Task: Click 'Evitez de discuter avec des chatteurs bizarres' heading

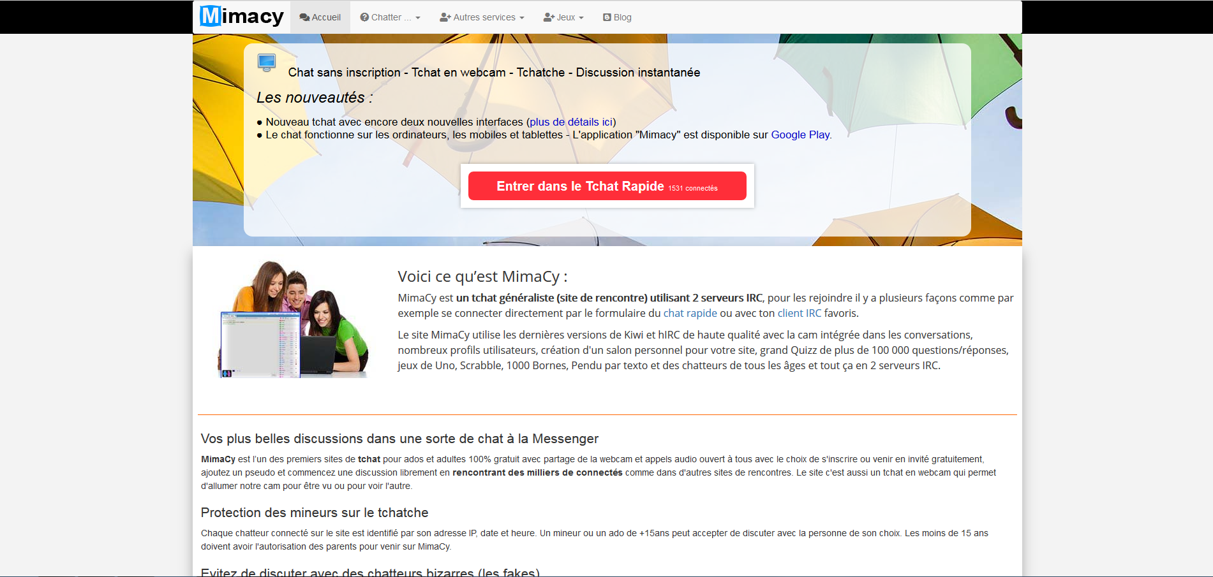Action: [x=370, y=572]
